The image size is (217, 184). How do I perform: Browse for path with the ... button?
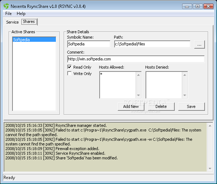click(200, 44)
